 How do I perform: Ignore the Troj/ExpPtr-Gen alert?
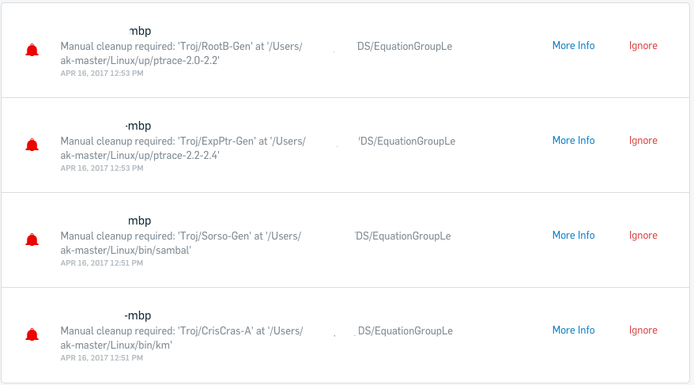click(x=643, y=140)
